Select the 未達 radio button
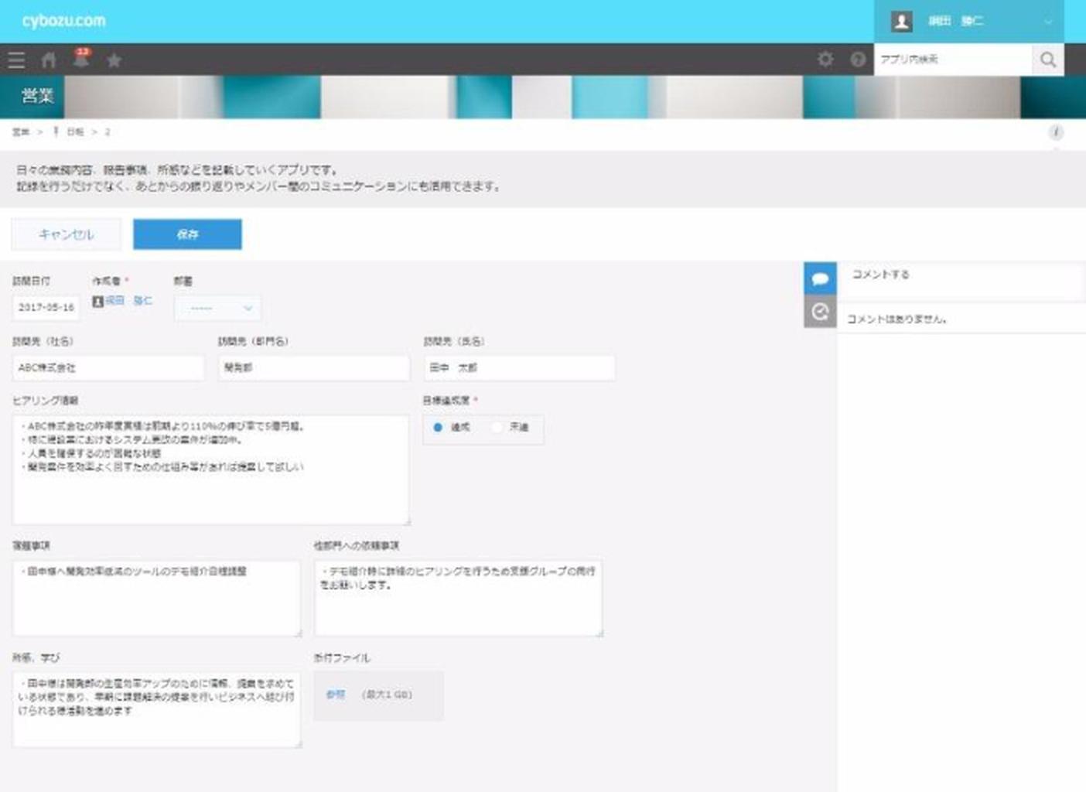This screenshot has height=792, width=1086. coord(497,428)
